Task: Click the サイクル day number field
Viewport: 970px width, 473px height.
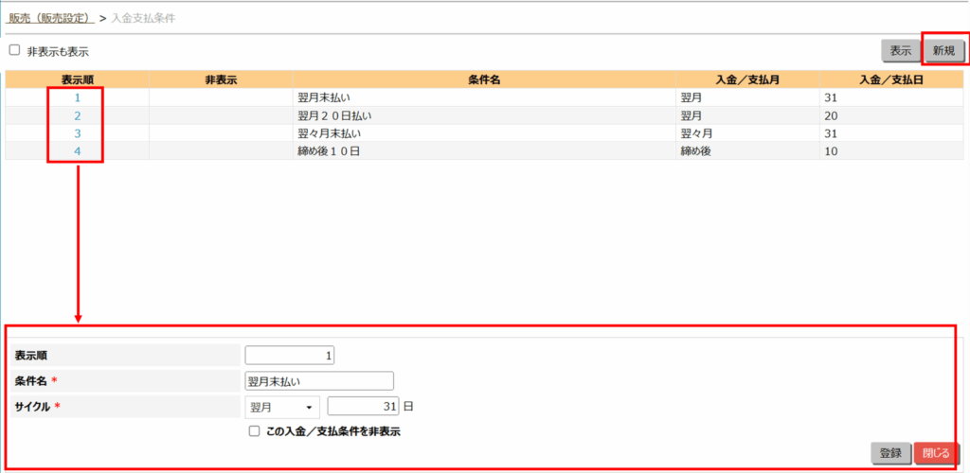Action: point(363,408)
